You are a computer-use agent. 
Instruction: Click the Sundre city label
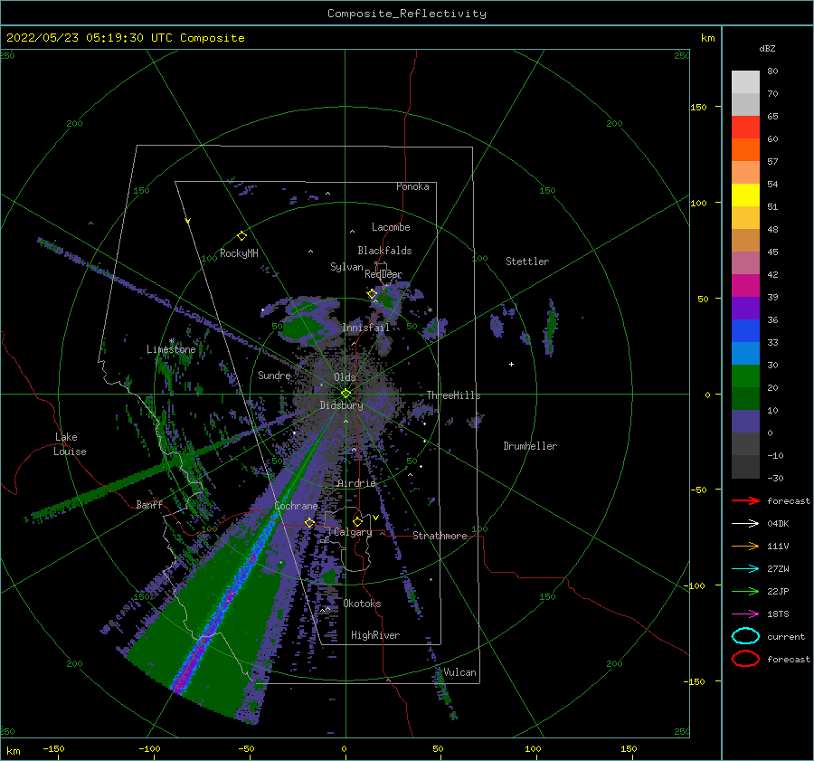274,375
